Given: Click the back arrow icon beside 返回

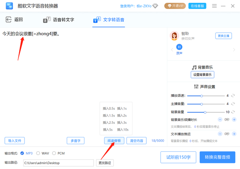Looking at the screenshot, I should pos(8,20).
